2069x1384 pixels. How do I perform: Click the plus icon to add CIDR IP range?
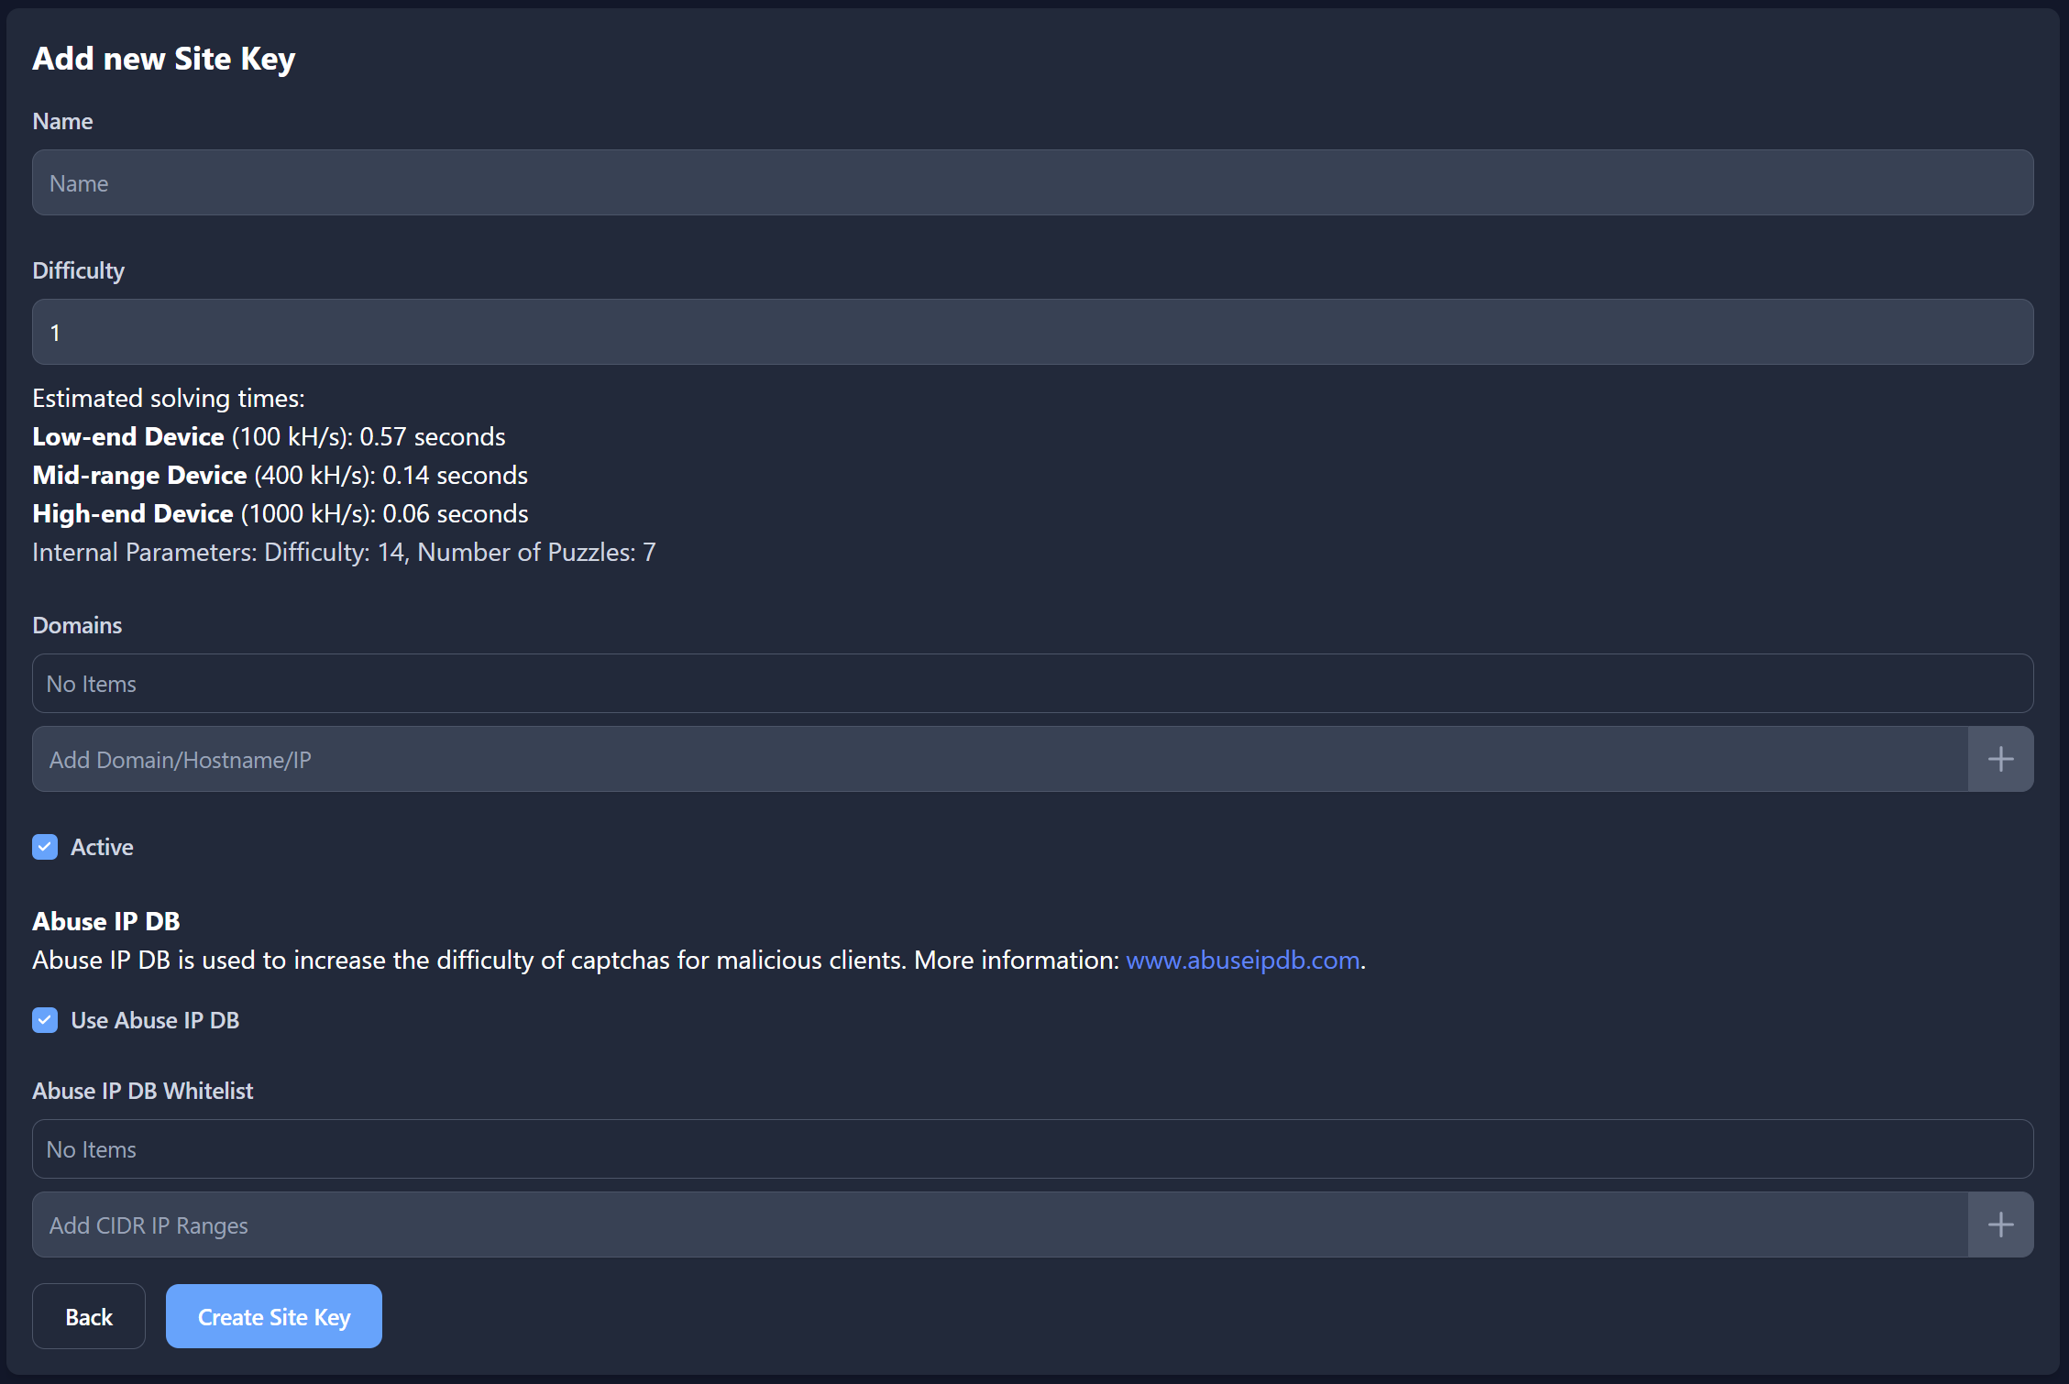pos(1999,1224)
